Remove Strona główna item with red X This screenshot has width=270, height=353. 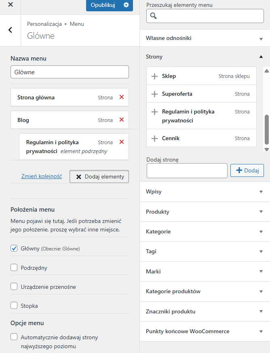click(x=121, y=97)
